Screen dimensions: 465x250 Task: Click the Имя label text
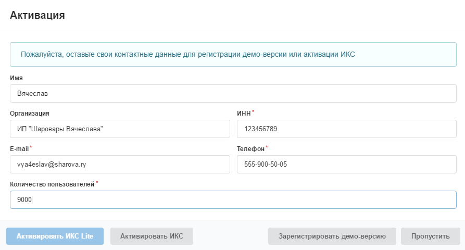(x=16, y=78)
